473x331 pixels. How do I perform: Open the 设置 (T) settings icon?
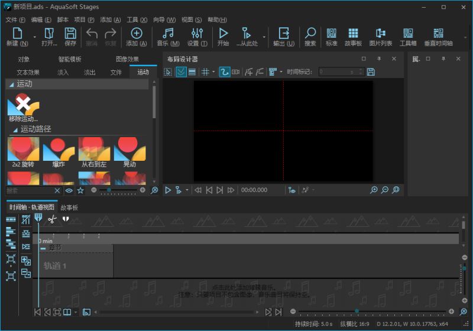point(197,37)
